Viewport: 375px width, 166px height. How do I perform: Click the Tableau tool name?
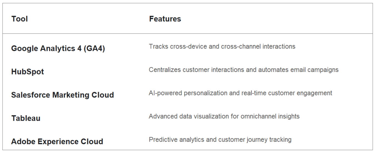click(x=26, y=118)
